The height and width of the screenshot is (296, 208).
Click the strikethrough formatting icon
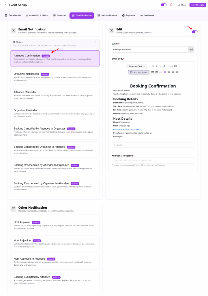tap(164, 66)
